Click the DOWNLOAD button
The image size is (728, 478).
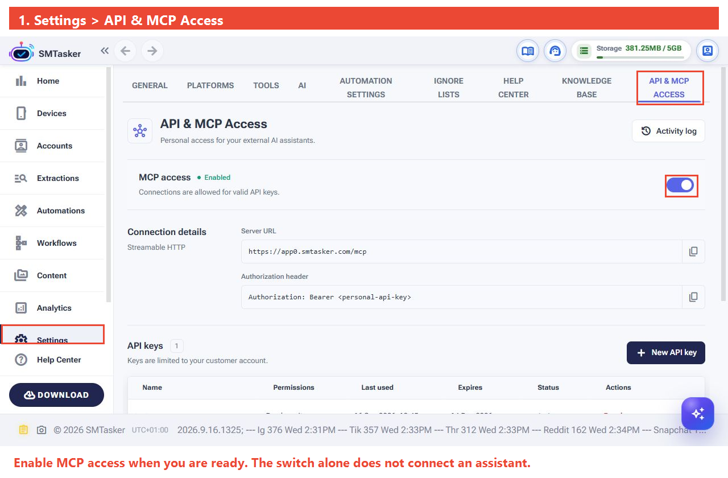[x=56, y=395]
